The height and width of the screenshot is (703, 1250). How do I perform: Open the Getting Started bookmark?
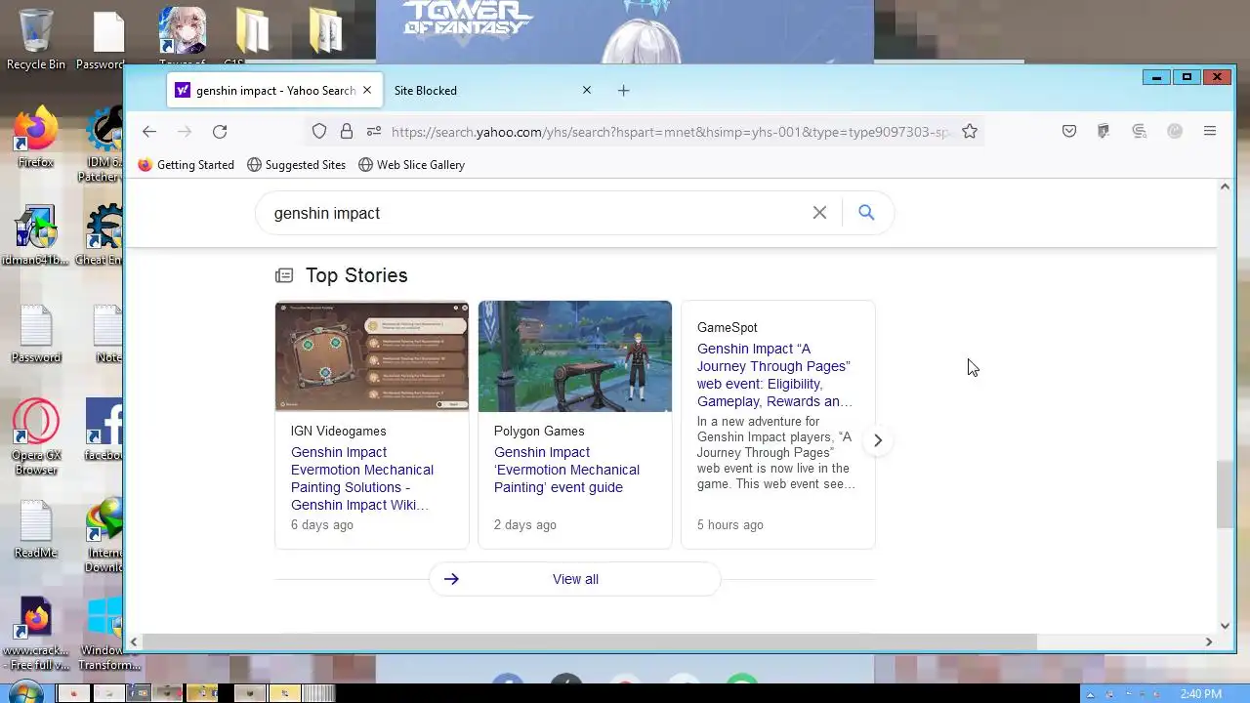coord(186,165)
